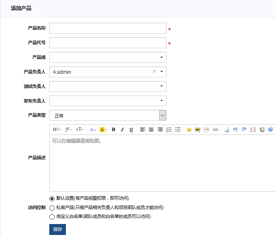Clear the A:admin product owner selection
Screen dimensions: 276x237
pos(154,71)
